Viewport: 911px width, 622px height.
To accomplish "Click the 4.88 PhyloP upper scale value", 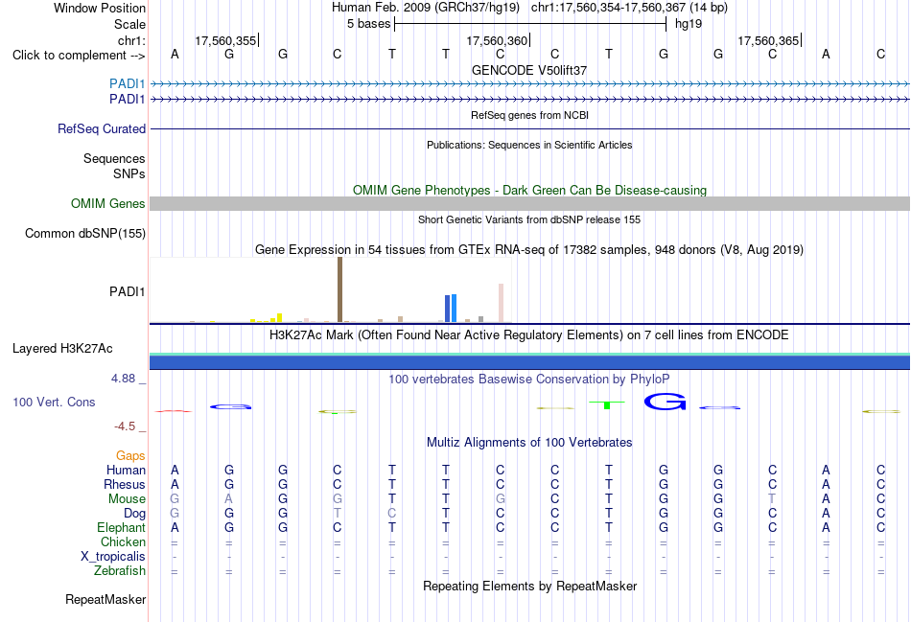I will pos(123,379).
